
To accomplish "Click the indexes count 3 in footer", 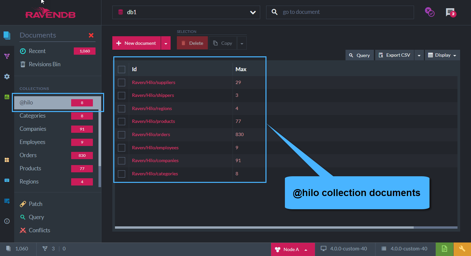I will click(x=49, y=249).
